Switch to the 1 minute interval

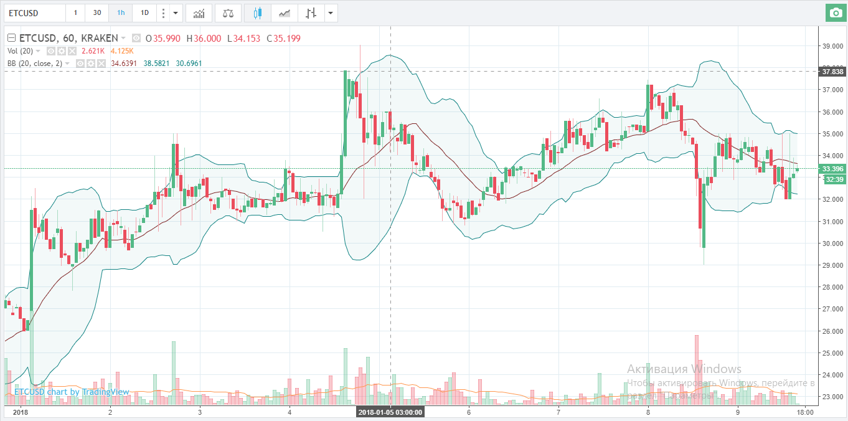point(75,12)
